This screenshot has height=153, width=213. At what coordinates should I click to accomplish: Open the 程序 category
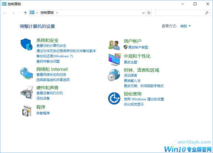[x=41, y=107]
